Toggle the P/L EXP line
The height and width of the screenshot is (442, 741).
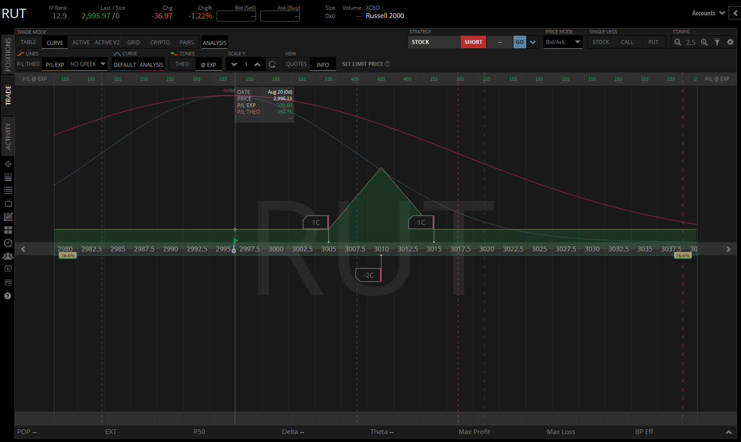[x=55, y=64]
